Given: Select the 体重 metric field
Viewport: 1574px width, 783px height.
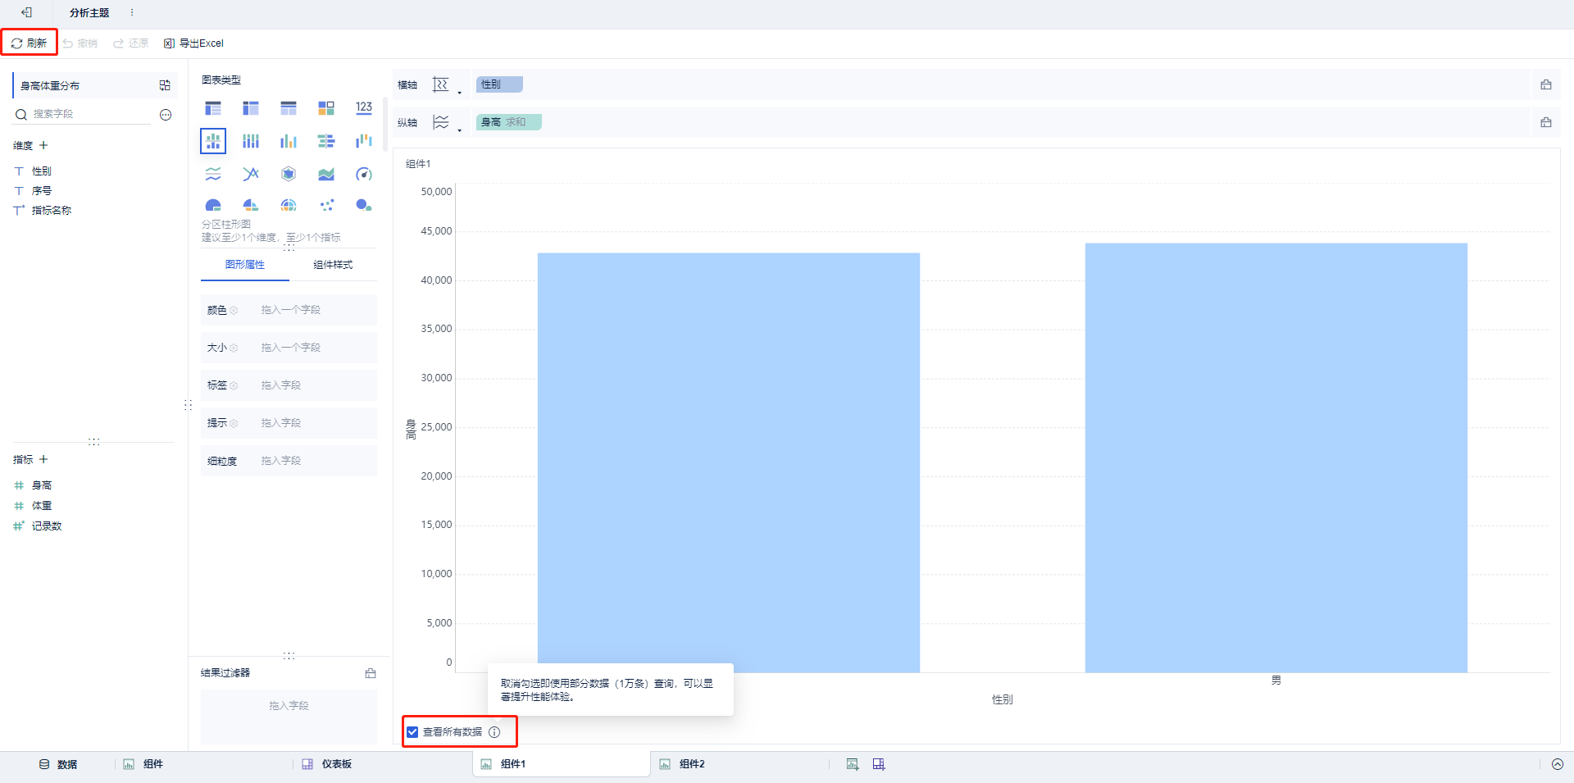Looking at the screenshot, I should 42,506.
